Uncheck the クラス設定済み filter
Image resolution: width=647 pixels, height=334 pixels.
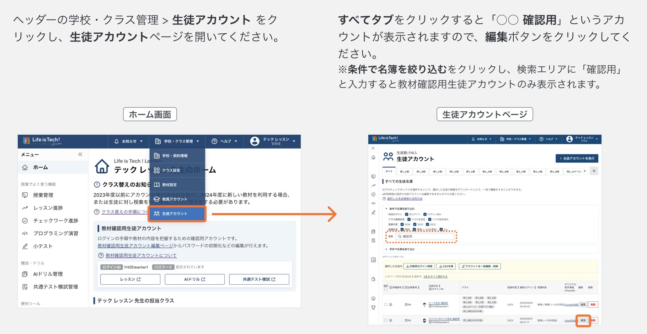(x=429, y=219)
